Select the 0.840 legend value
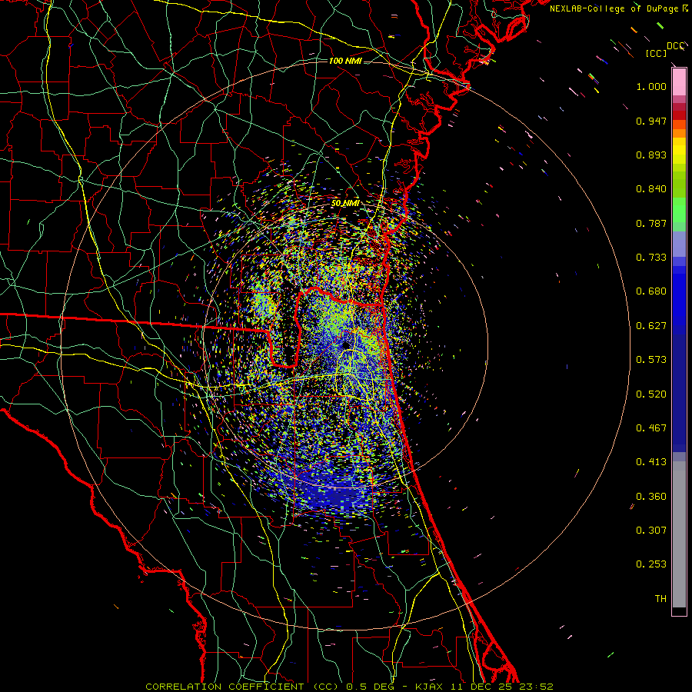The width and height of the screenshot is (692, 692). (x=651, y=189)
